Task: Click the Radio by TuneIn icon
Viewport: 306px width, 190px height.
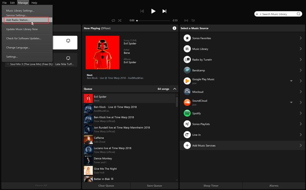Action: pyautogui.click(x=187, y=60)
